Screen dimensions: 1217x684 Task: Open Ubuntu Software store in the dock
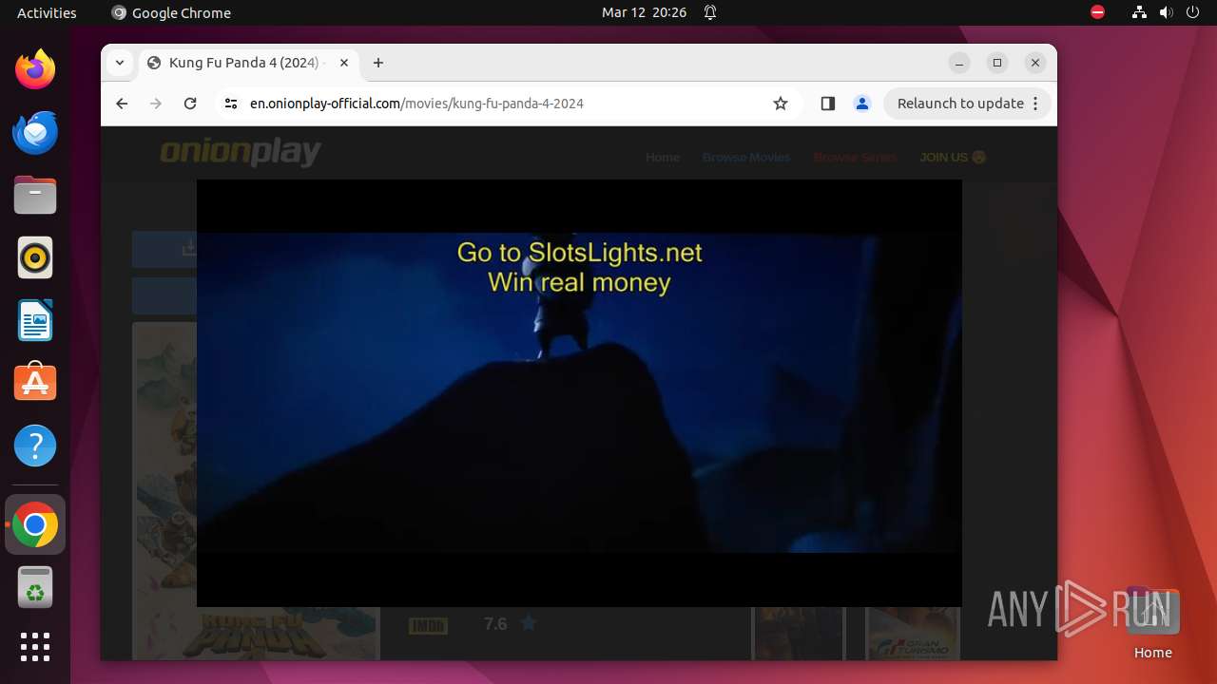coord(35,383)
